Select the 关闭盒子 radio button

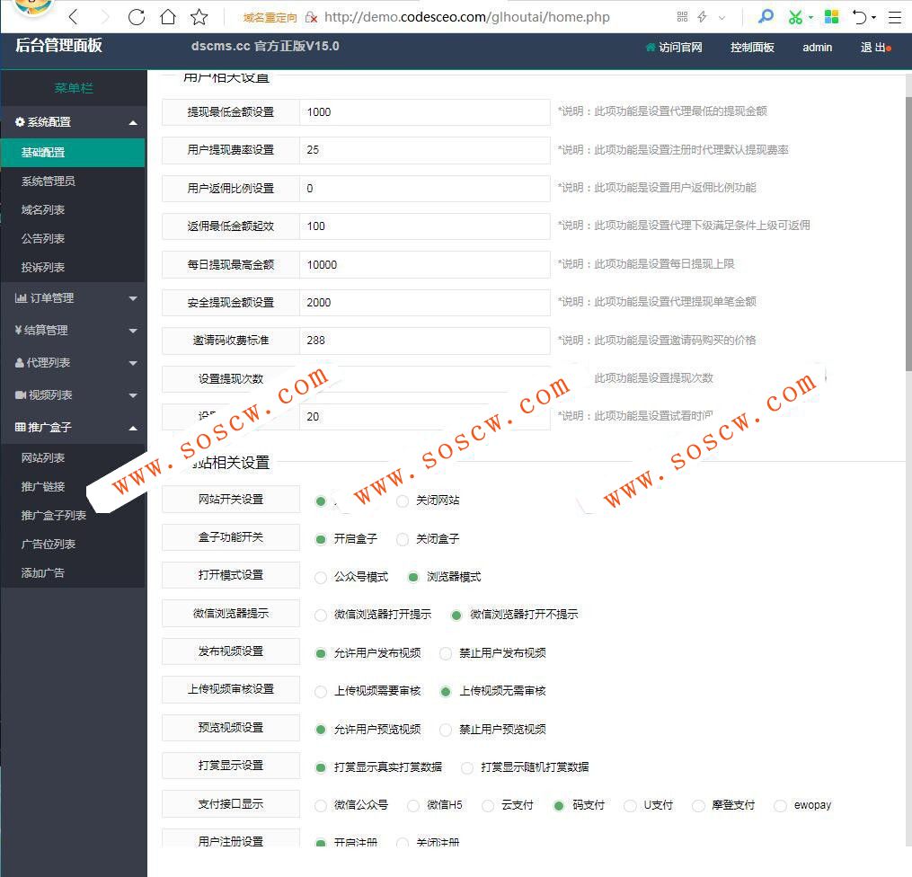click(403, 539)
